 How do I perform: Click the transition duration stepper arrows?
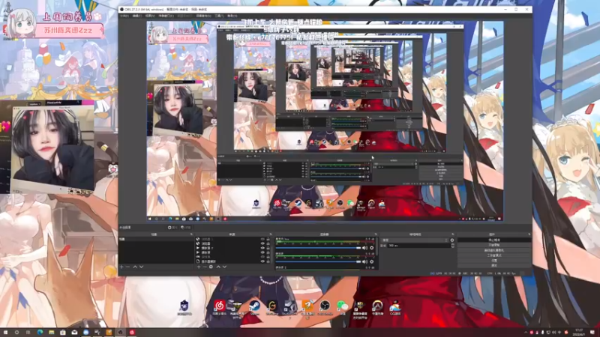pyautogui.click(x=453, y=246)
